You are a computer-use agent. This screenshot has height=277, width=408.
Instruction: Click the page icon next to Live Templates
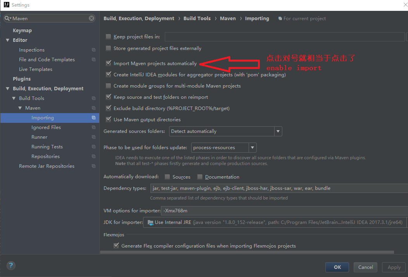[x=93, y=69]
